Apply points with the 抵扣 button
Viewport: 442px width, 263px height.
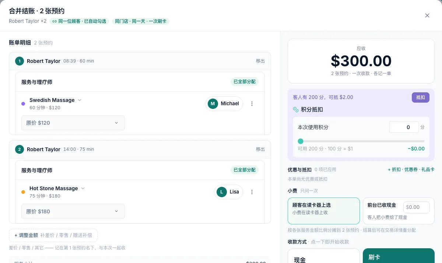point(421,97)
